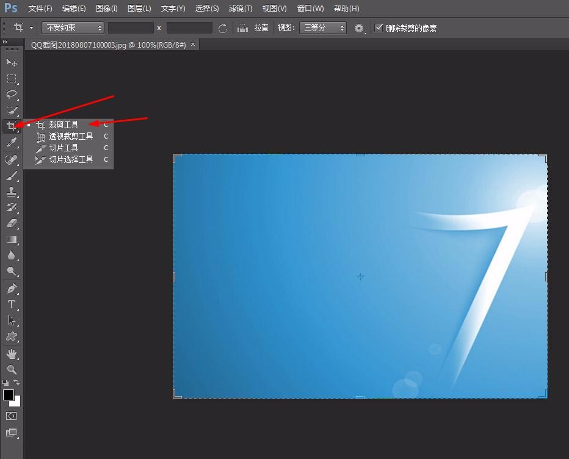Close the QQ截图 document tab
Screen dimensions: 569x459
pos(193,45)
